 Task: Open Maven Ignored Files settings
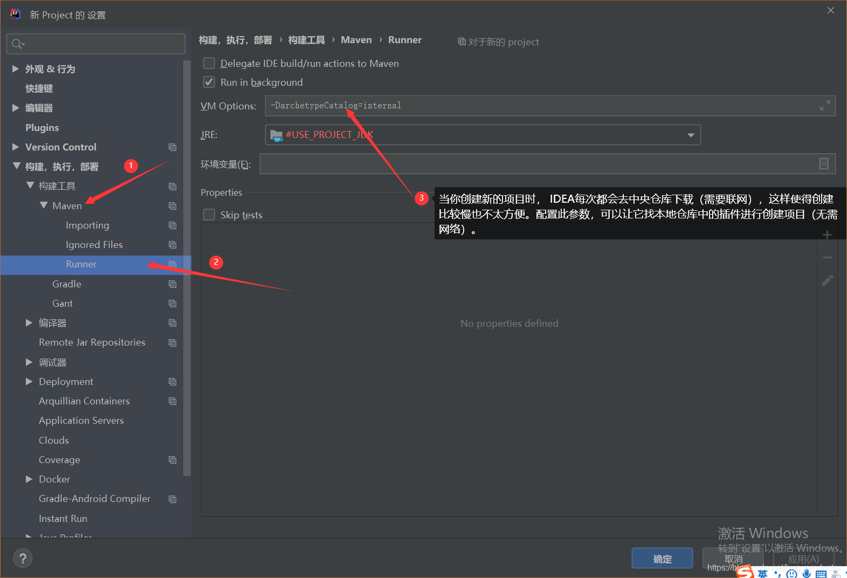94,244
